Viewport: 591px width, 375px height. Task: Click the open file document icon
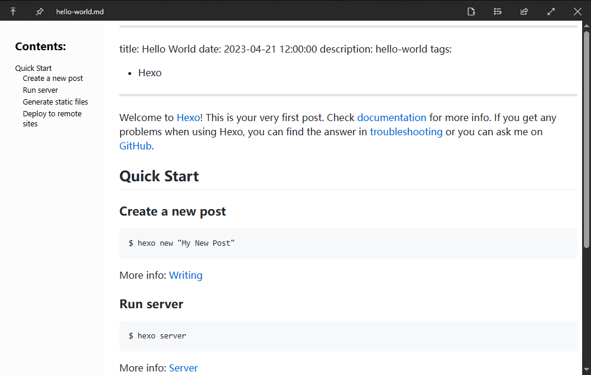coord(471,11)
